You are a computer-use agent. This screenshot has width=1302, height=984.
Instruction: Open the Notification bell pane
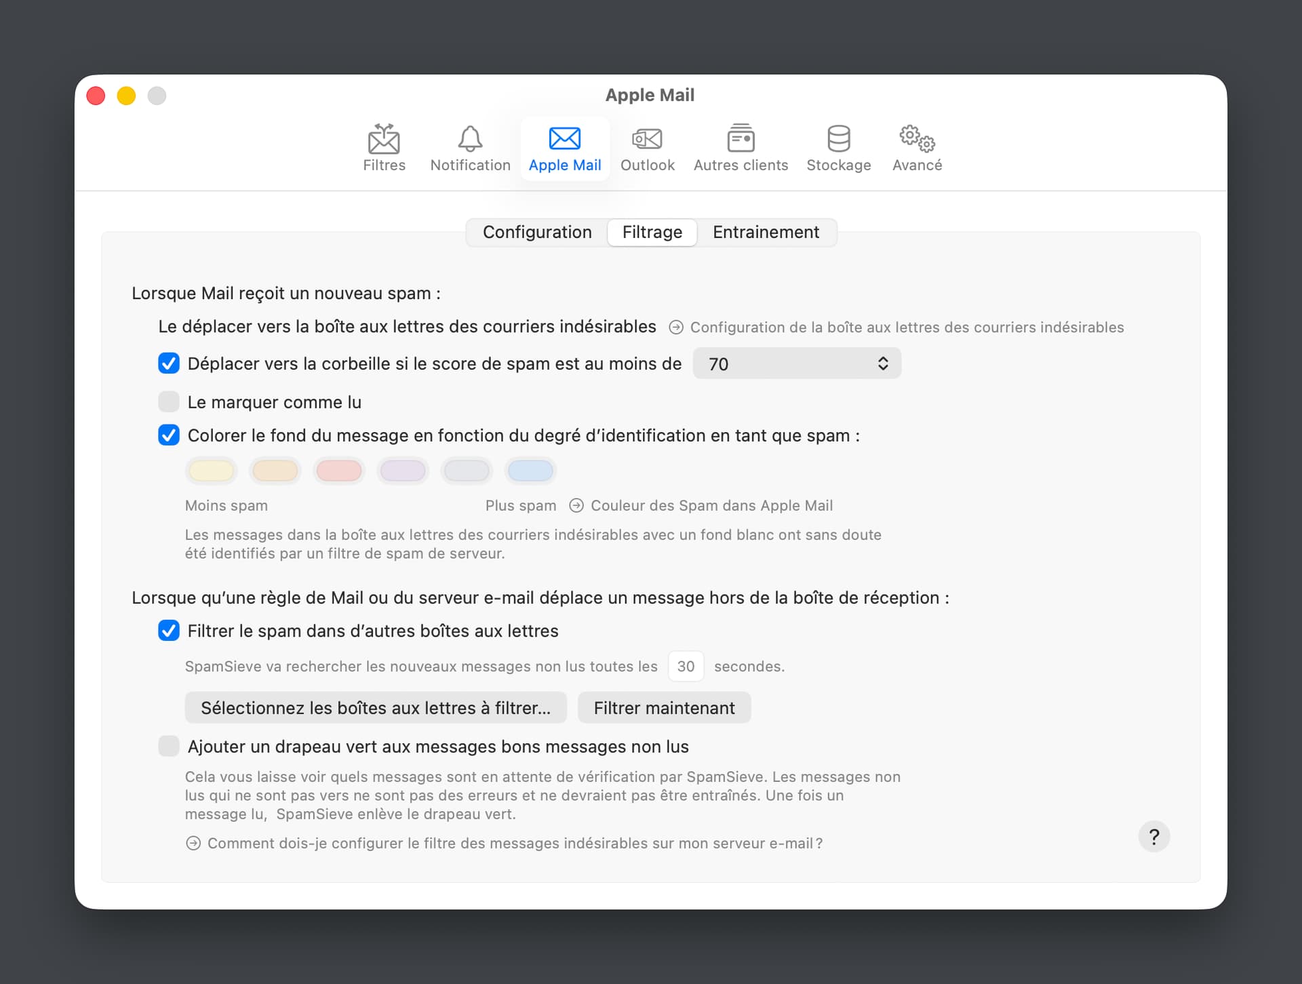tap(470, 148)
